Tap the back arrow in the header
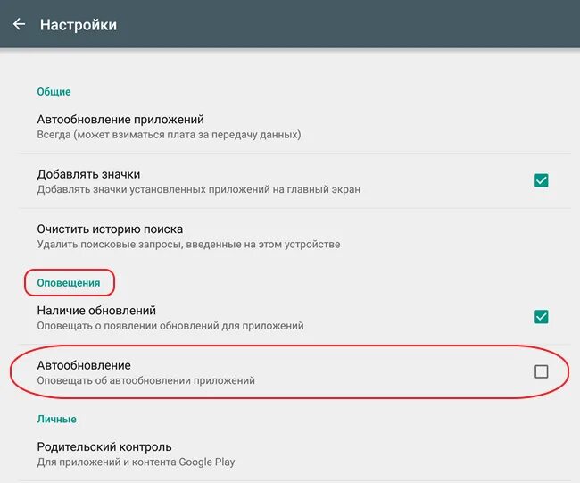This screenshot has width=580, height=483. point(19,24)
